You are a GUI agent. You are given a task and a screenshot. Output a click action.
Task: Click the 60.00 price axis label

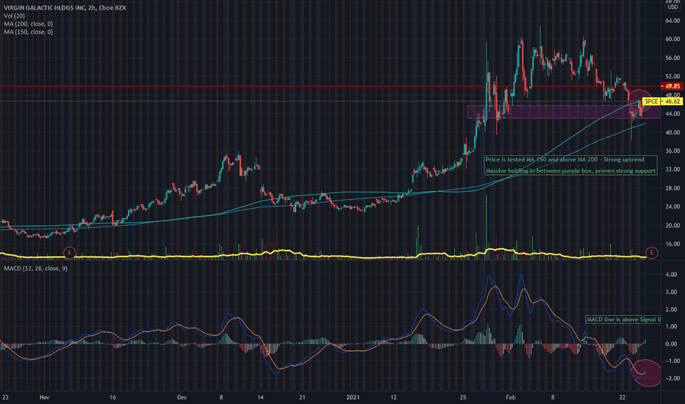coord(673,40)
